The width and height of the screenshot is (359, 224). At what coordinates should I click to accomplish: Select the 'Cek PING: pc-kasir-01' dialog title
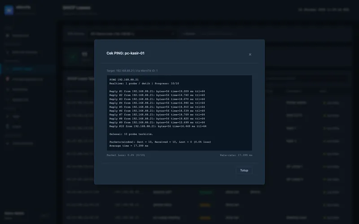coord(126,53)
